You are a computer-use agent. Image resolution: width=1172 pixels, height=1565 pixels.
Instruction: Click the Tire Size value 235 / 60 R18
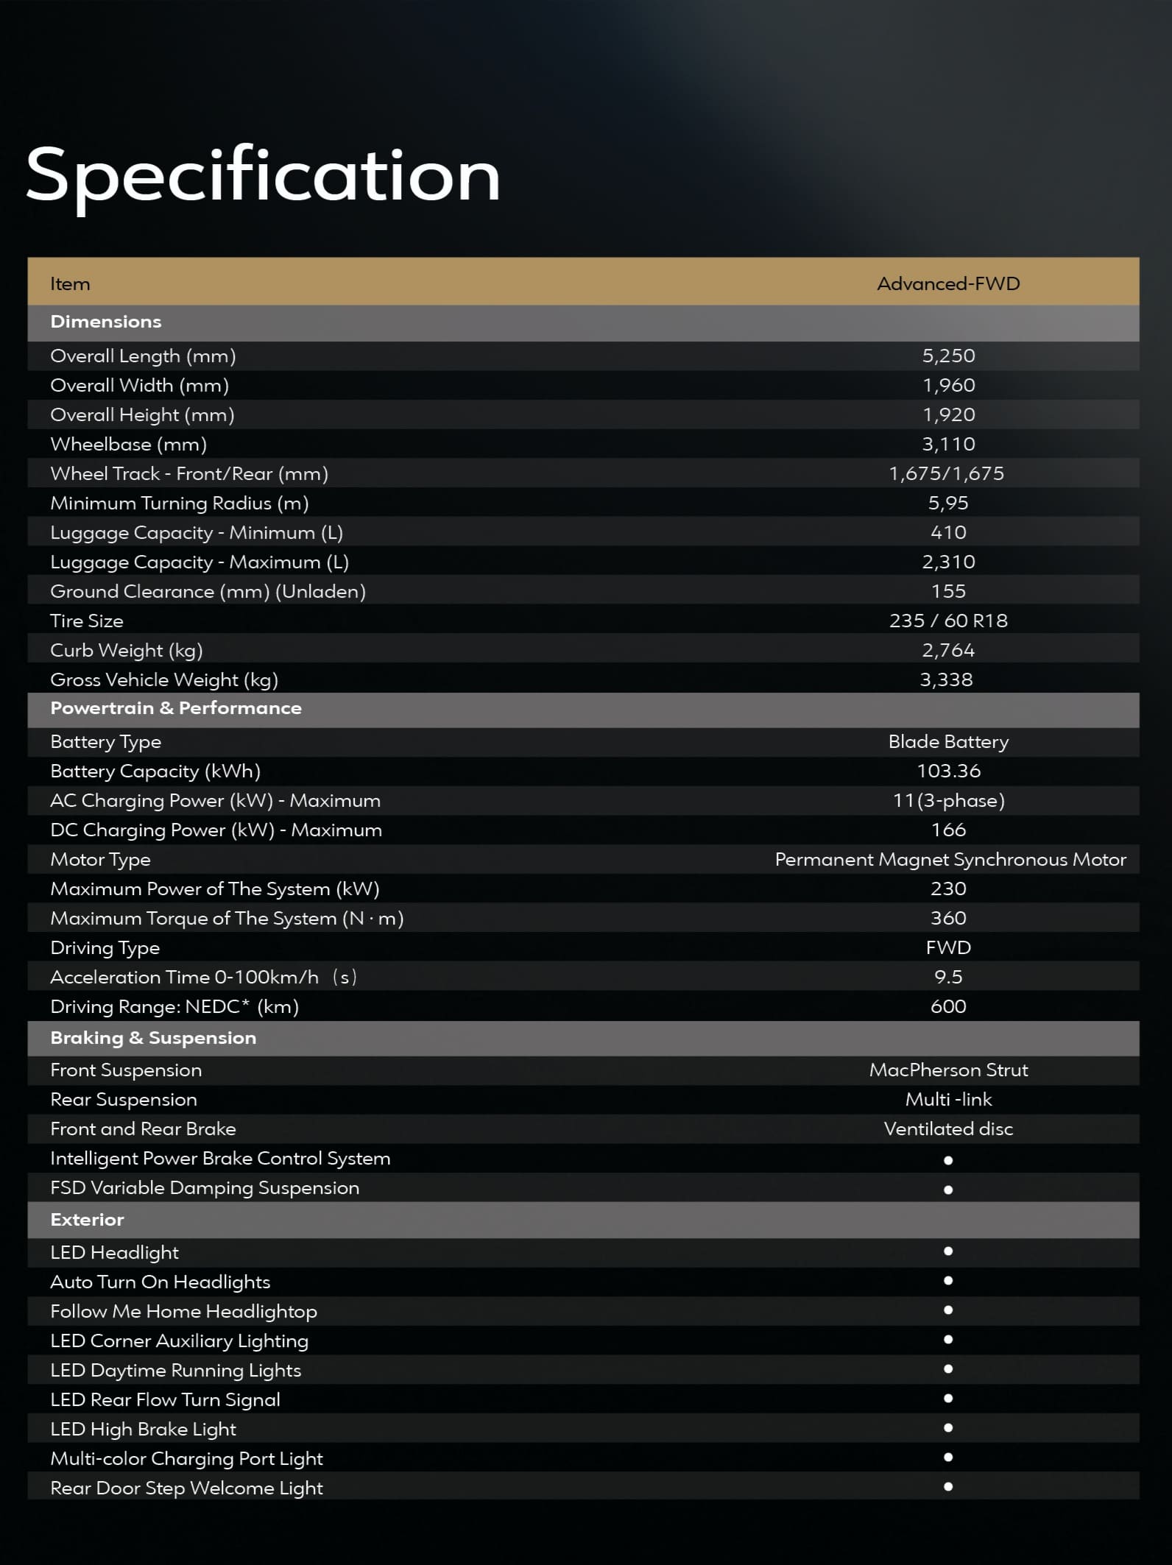(948, 621)
